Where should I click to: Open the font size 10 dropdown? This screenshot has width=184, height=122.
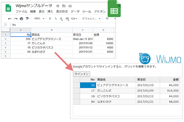(x=110, y=19)
